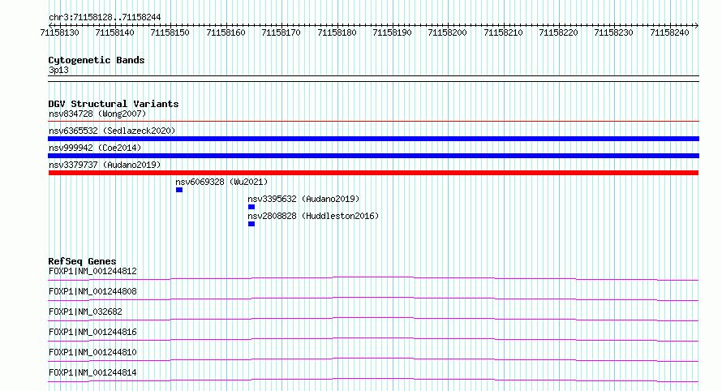Select transcript FOXP1|NM_001244814

[x=92, y=372]
